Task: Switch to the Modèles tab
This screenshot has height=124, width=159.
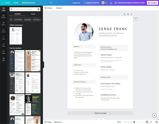Action: pos(18,14)
